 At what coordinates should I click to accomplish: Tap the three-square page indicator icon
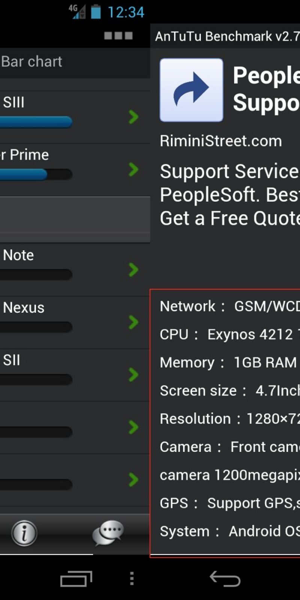click(x=118, y=36)
